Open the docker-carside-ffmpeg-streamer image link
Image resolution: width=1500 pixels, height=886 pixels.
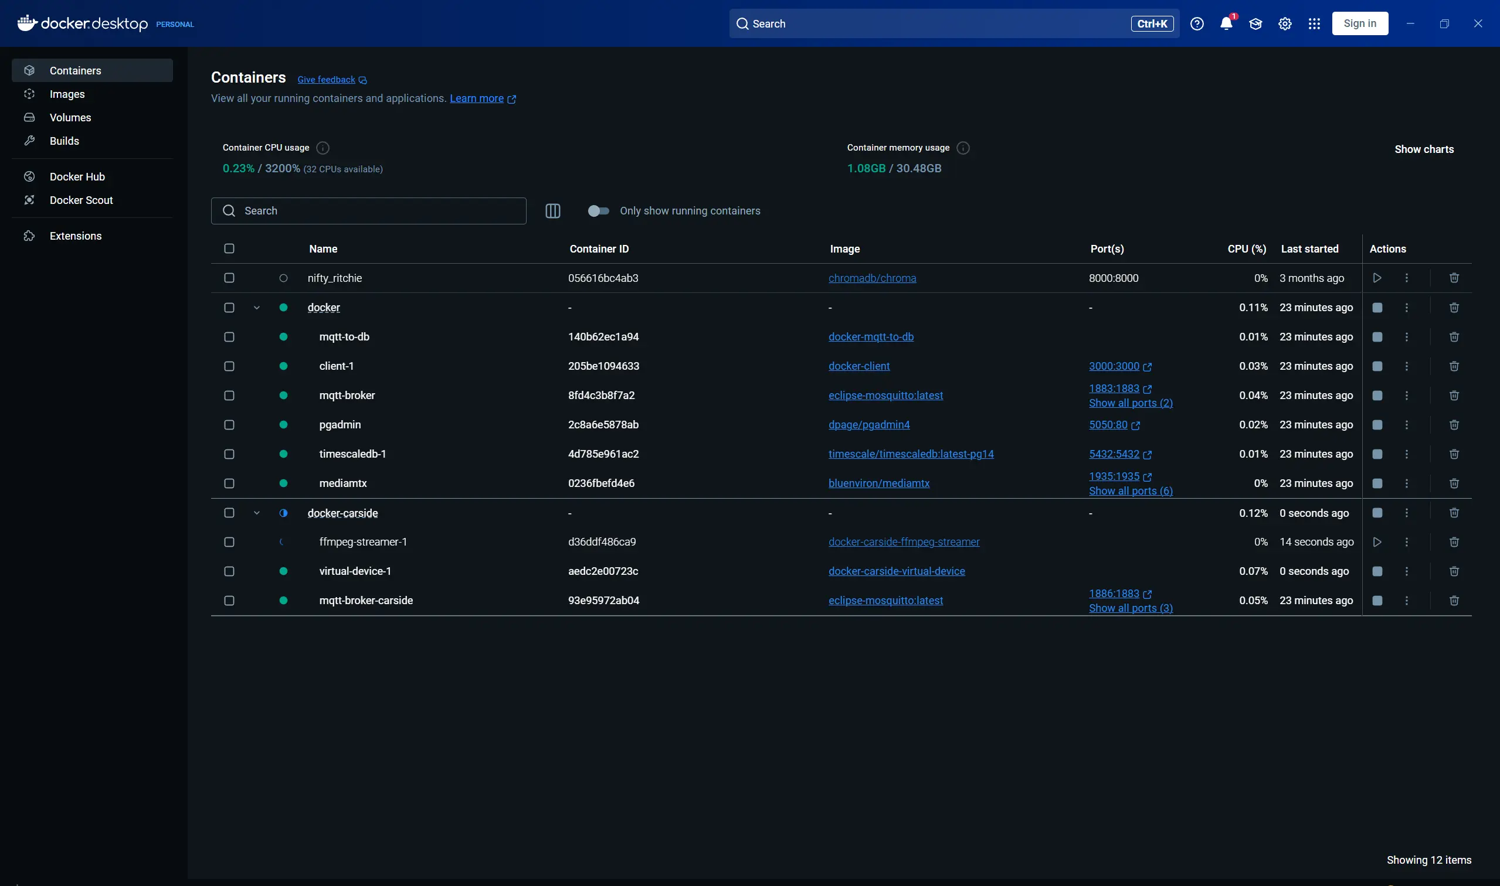(903, 542)
